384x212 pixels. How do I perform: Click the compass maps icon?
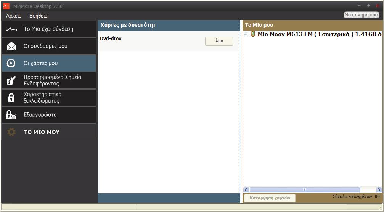pos(11,63)
